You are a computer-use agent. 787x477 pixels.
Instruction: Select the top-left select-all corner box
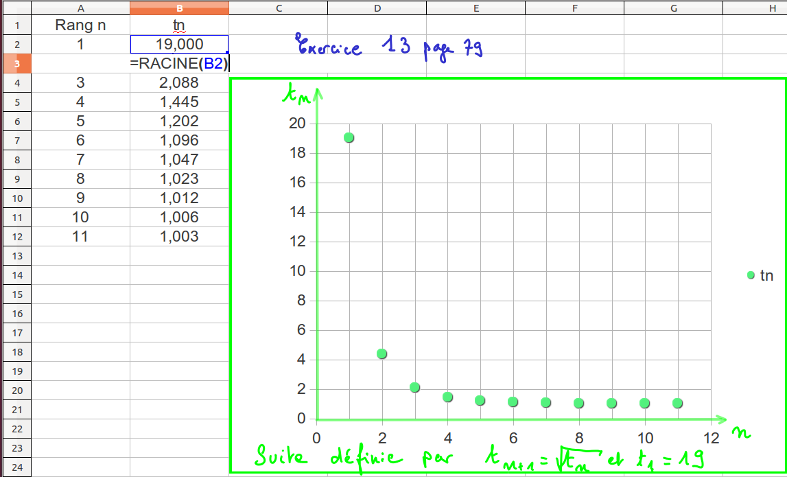coord(16,8)
